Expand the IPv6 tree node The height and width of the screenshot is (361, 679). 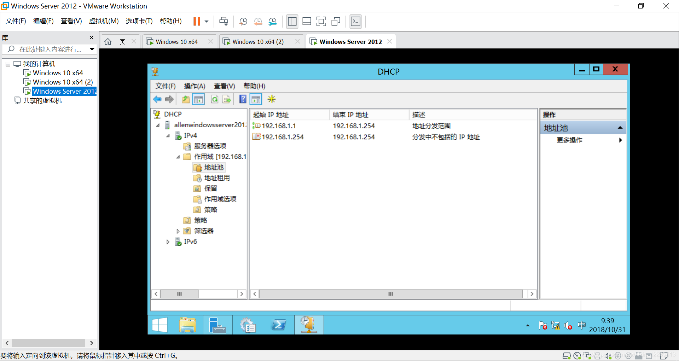click(168, 242)
